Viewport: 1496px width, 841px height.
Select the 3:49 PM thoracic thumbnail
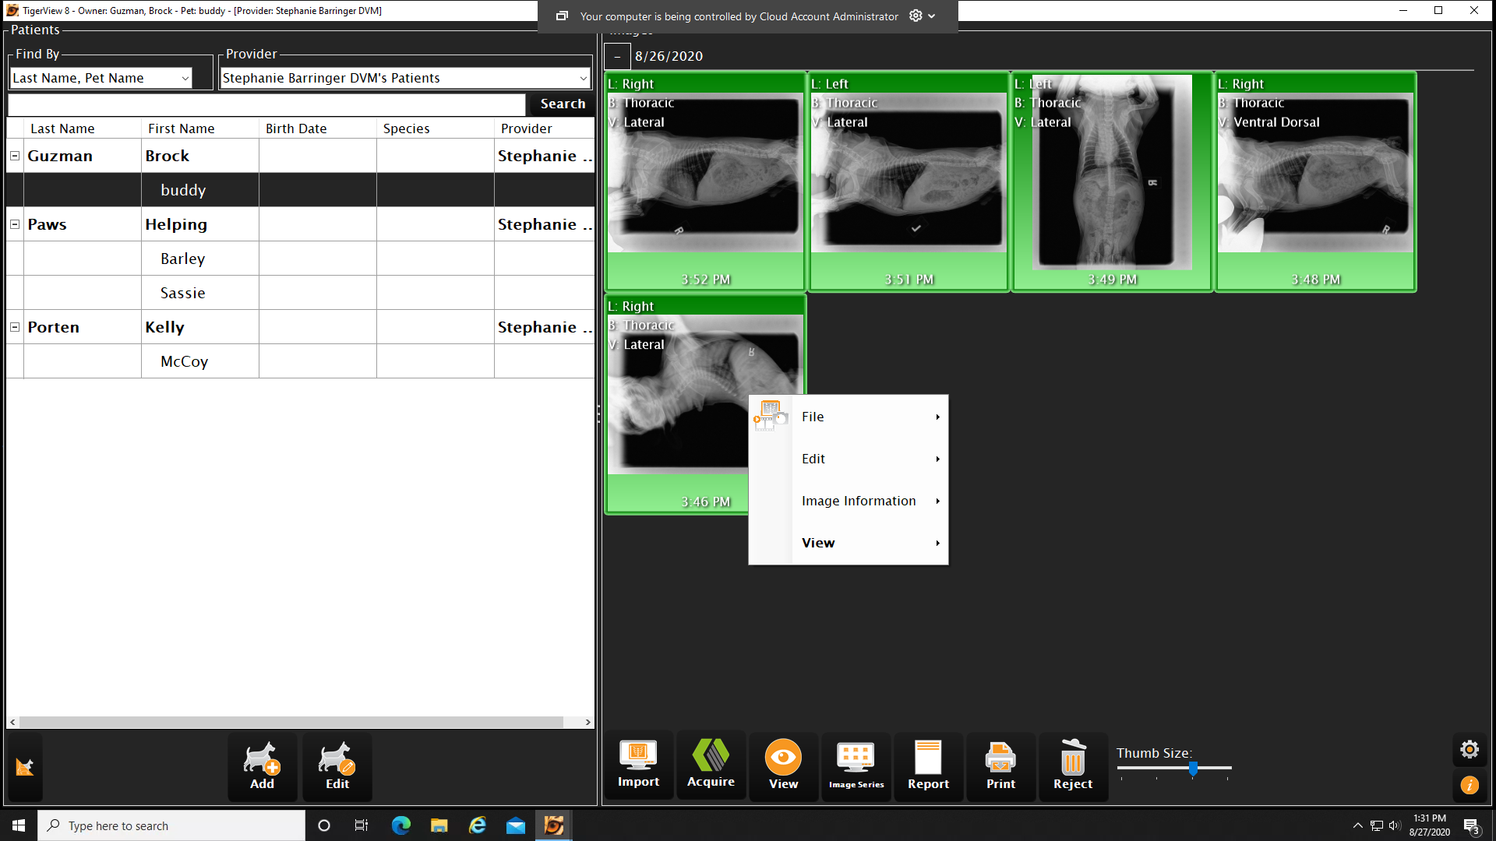[1112, 181]
